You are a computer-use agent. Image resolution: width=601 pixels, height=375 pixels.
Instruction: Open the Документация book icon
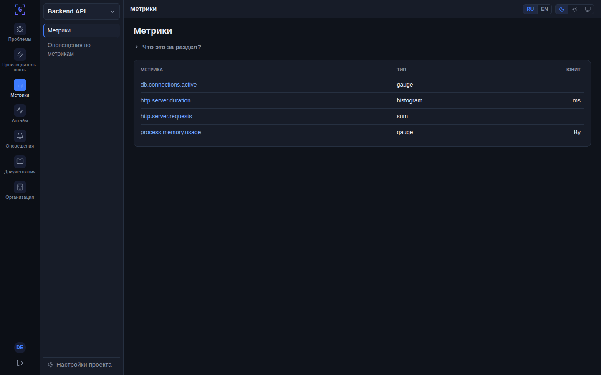[x=20, y=162]
